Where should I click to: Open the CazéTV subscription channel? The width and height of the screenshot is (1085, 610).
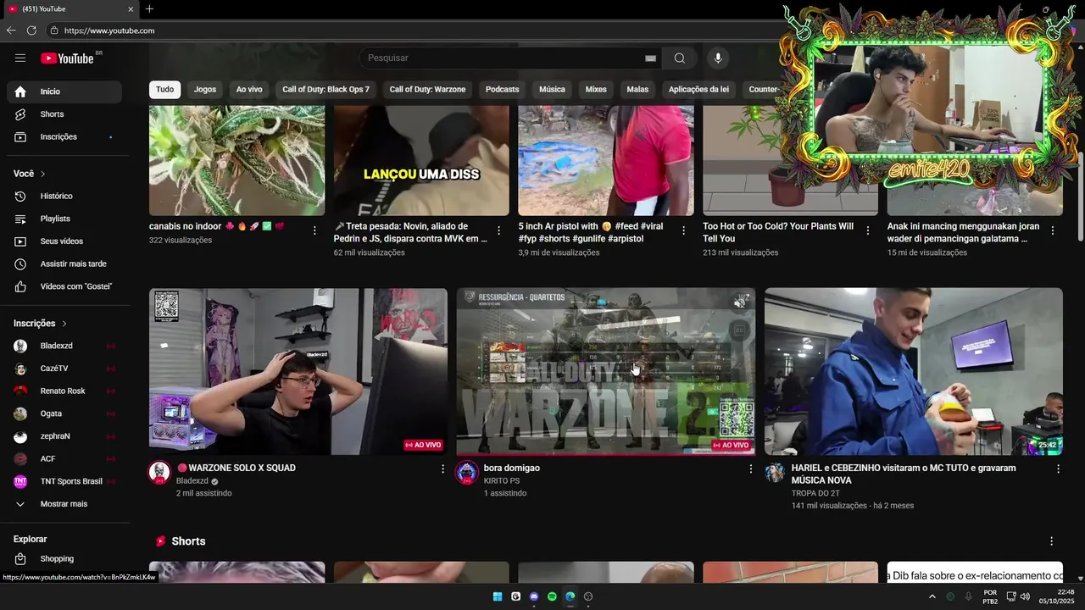(64, 369)
